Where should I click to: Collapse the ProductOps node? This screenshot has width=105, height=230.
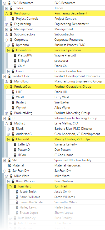click(x=6, y=87)
